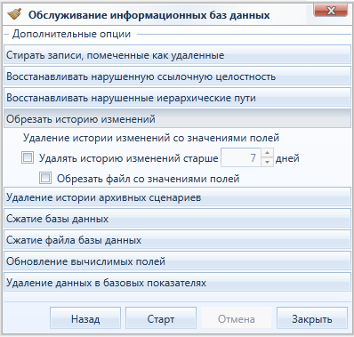Viewport: 354px width, 337px height.
Task: Expand 'Восстанавливать нарушенные иерархические пути' section
Action: (x=177, y=98)
